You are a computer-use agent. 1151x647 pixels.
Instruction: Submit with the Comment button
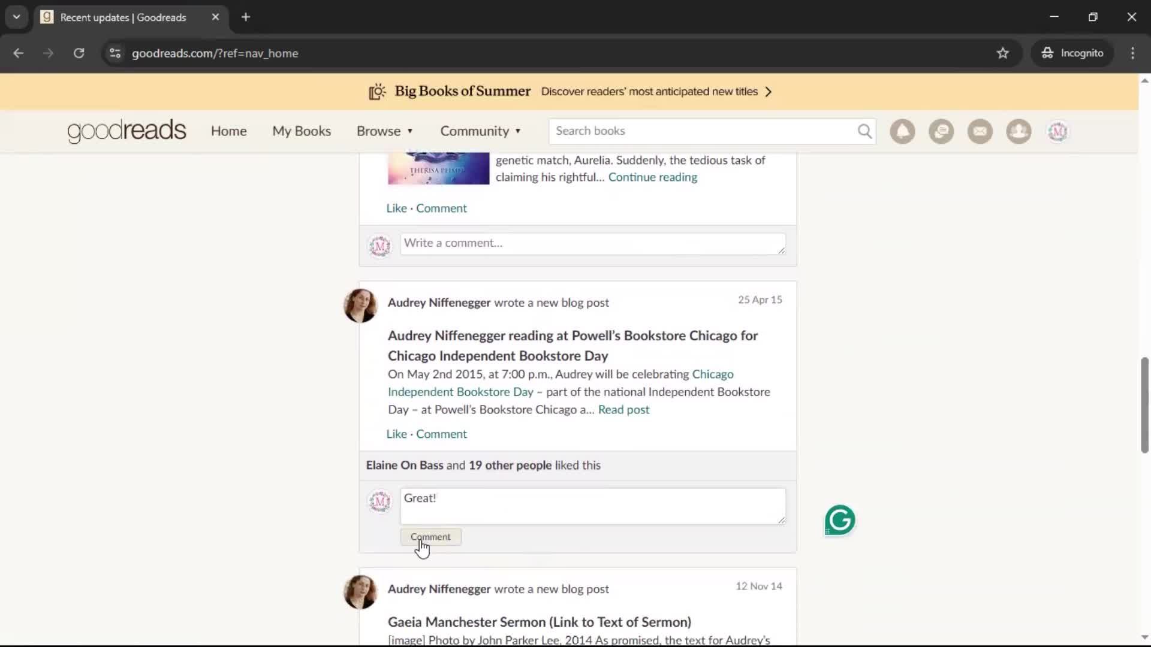[x=430, y=537]
